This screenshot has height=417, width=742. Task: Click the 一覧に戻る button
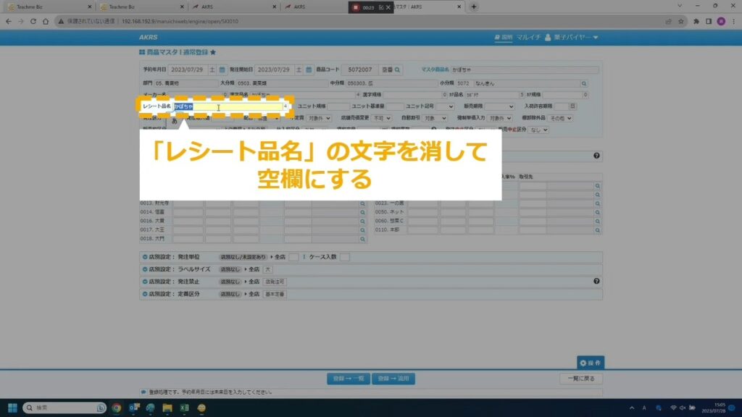(x=581, y=379)
